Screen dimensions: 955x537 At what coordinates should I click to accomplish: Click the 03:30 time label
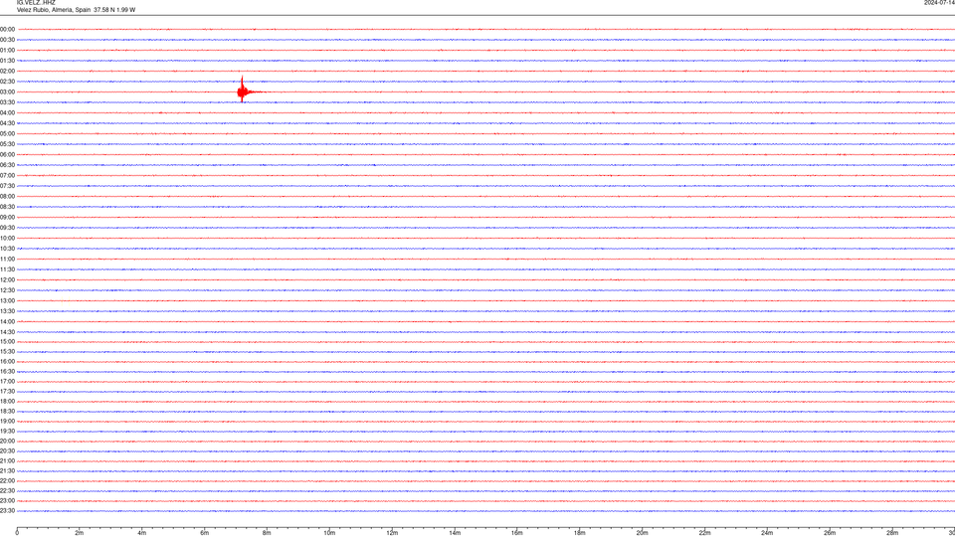(x=7, y=102)
